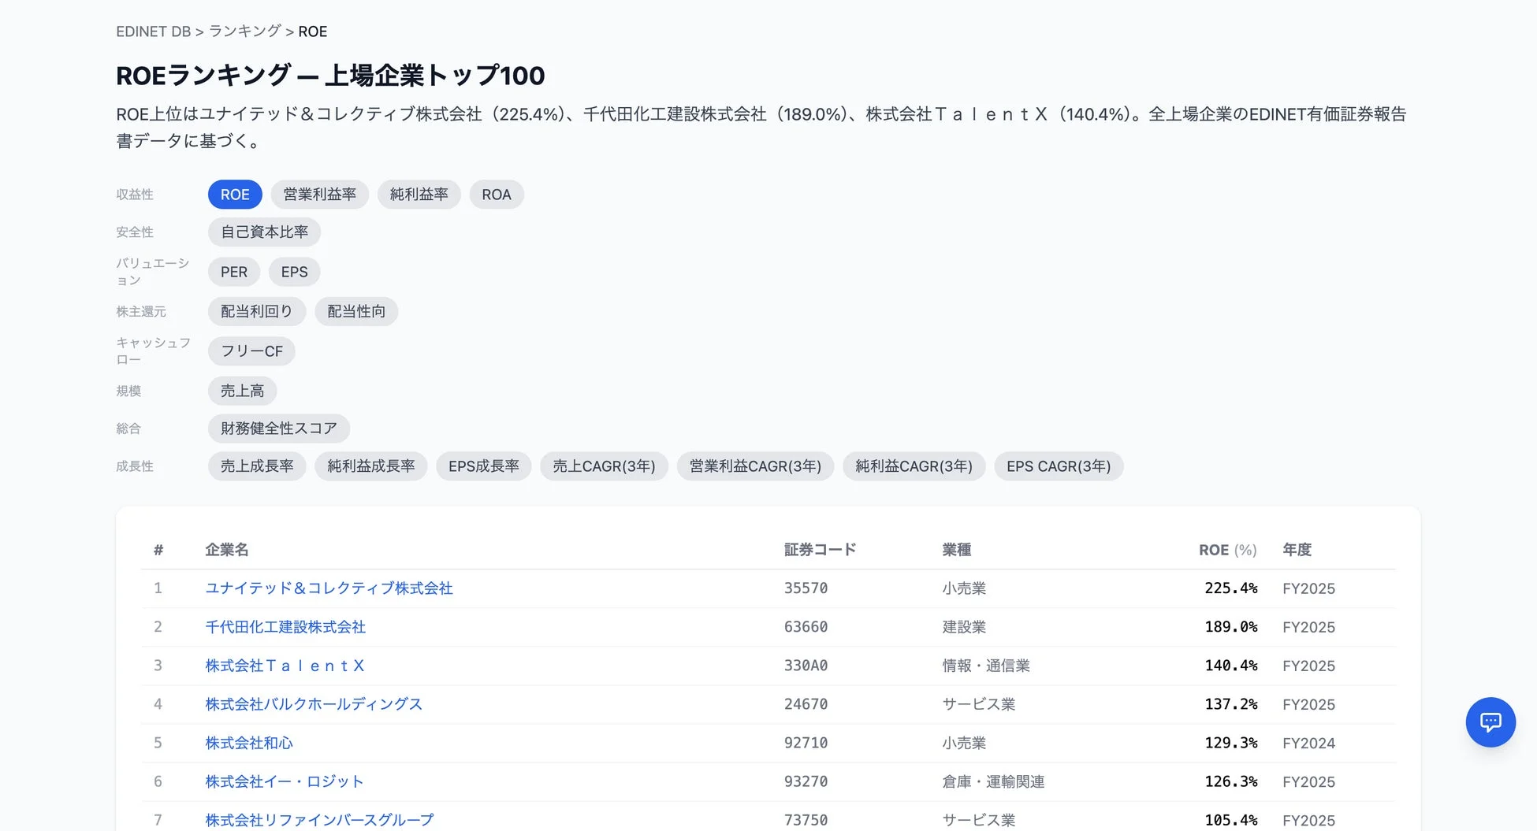Screen dimensions: 1537x831
Task: Select the EPS metric pill
Action: click(294, 271)
